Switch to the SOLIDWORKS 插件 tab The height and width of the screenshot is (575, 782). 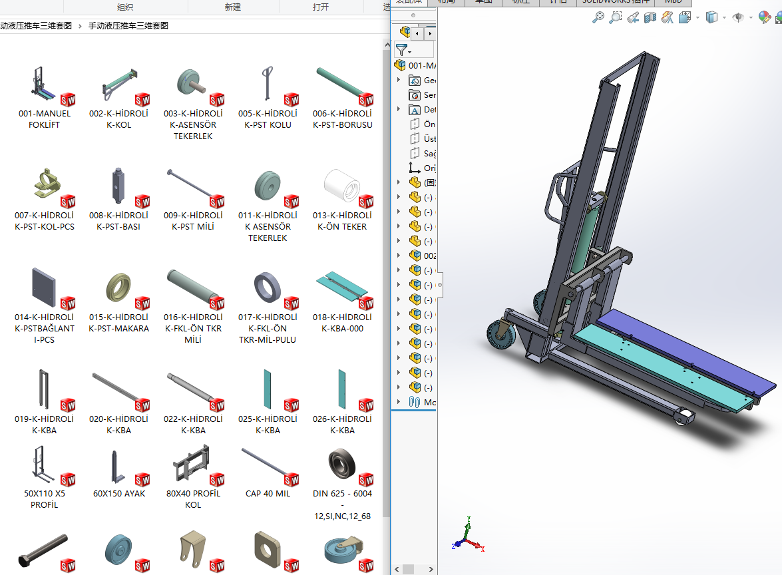[x=615, y=2]
